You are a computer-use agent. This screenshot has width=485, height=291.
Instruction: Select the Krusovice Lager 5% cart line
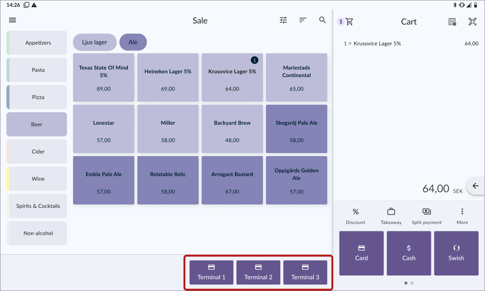(x=411, y=43)
